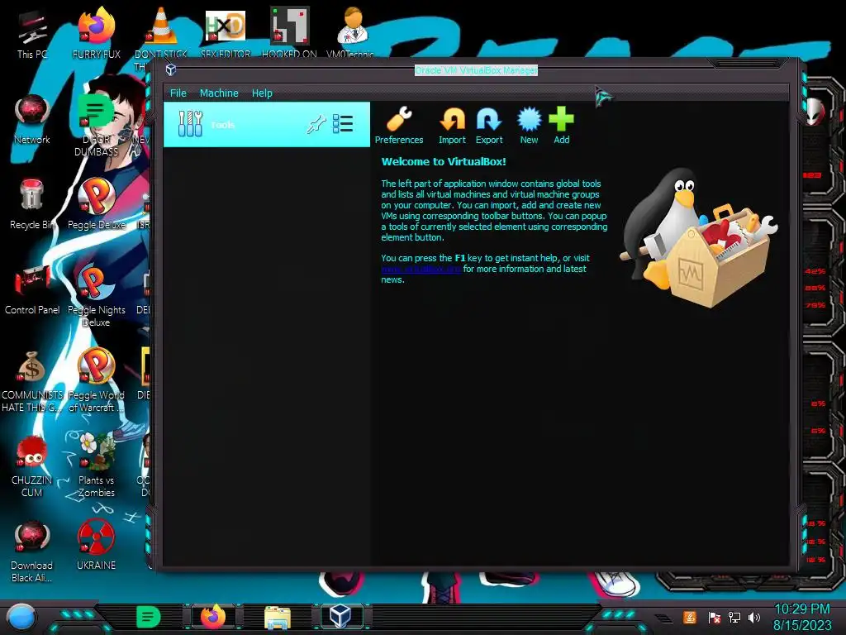This screenshot has width=846, height=635.
Task: Click the Start orb on taskbar
Action: pos(21,617)
